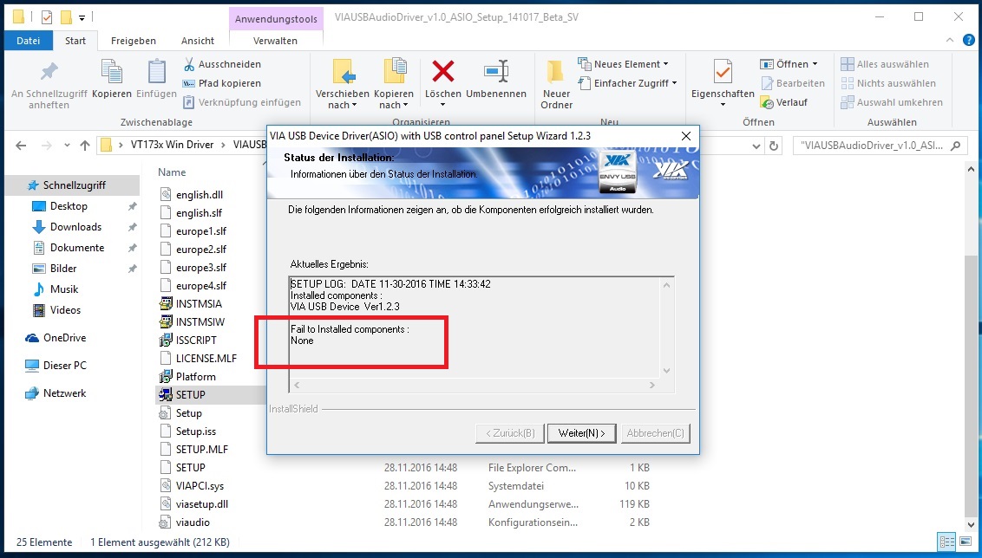Image resolution: width=982 pixels, height=558 pixels.
Task: Click the Einfügen clipboard icon
Action: 156,71
